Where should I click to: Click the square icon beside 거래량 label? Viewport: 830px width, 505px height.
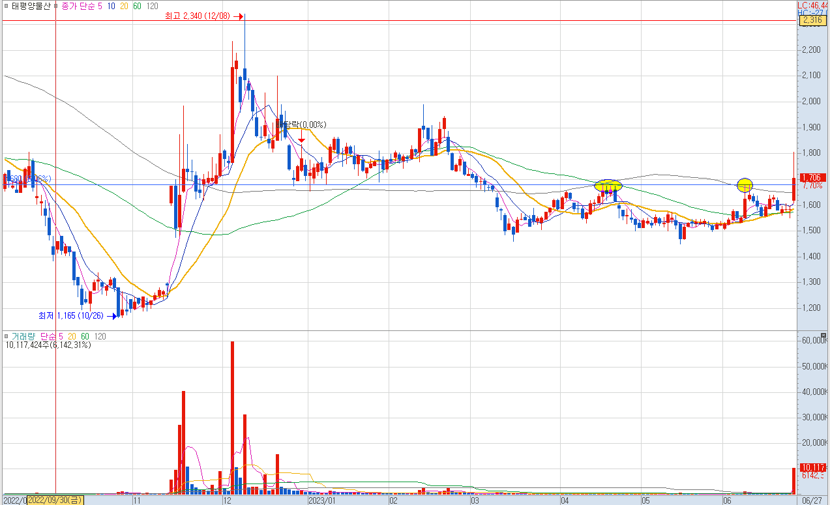click(7, 336)
